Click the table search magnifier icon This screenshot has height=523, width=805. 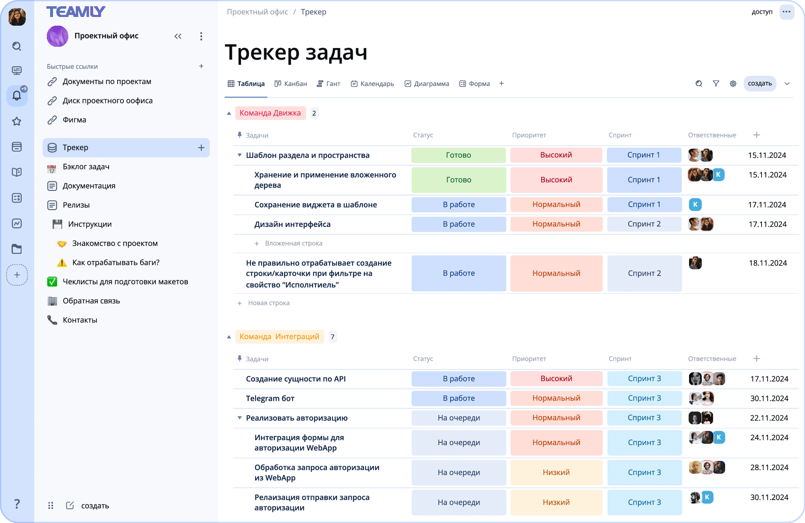coord(699,84)
